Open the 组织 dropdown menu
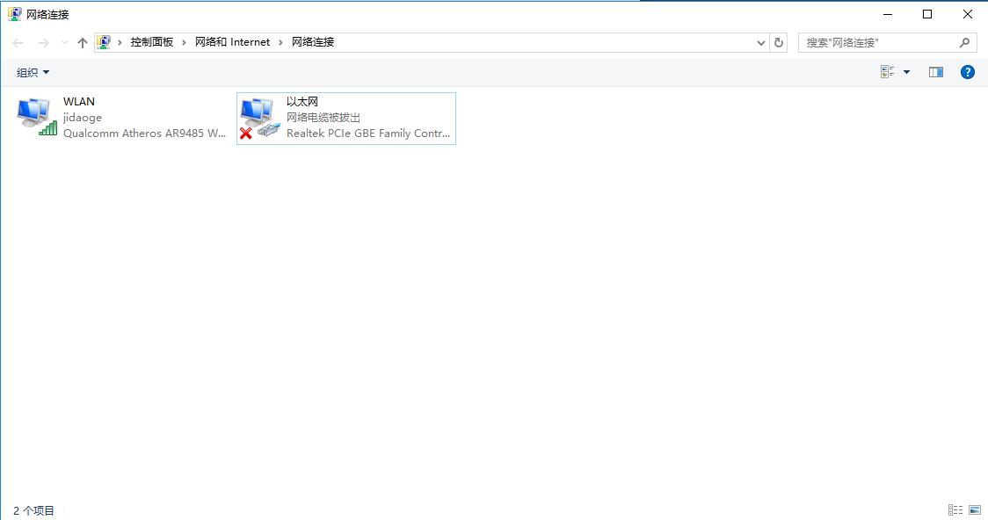This screenshot has height=520, width=988. 33,71
